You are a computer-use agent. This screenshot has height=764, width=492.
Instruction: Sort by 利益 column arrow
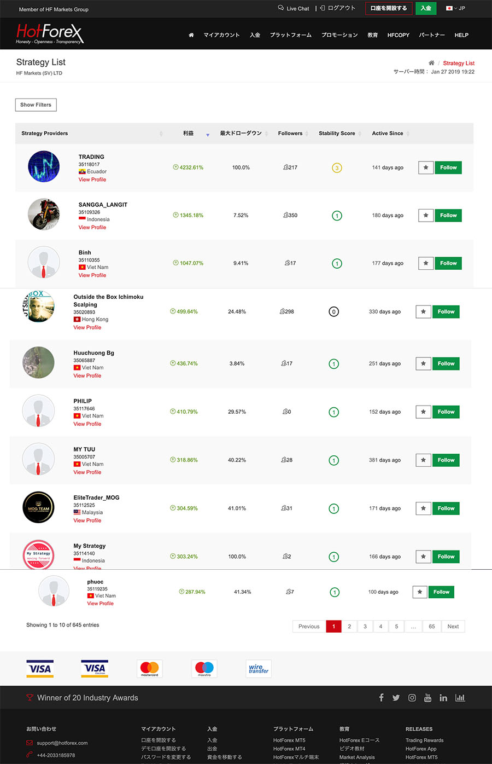pyautogui.click(x=208, y=134)
